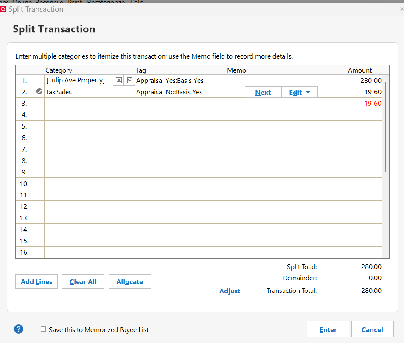Click row number 1. in the split list
This screenshot has width=404, height=343.
24,80
